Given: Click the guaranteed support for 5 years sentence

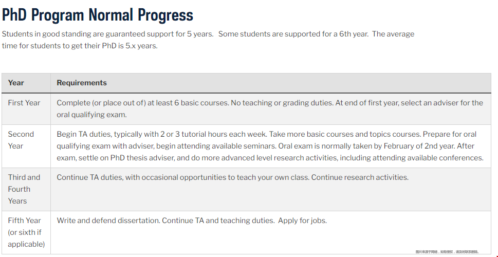Looking at the screenshot, I should (x=107, y=34).
